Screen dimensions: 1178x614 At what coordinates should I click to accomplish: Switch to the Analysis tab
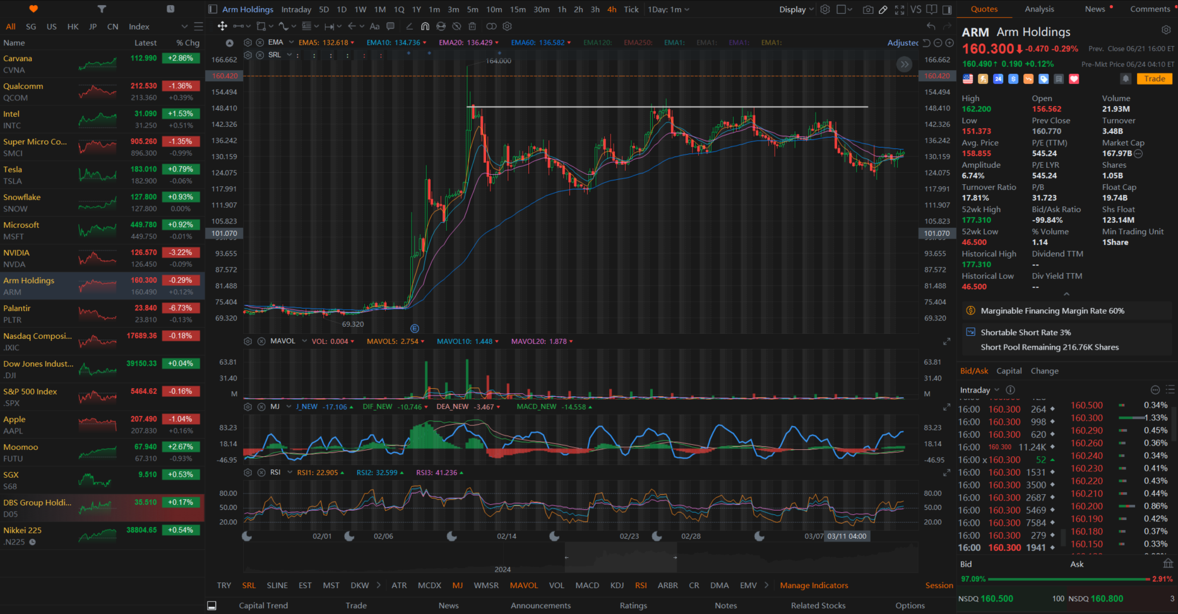point(1039,9)
